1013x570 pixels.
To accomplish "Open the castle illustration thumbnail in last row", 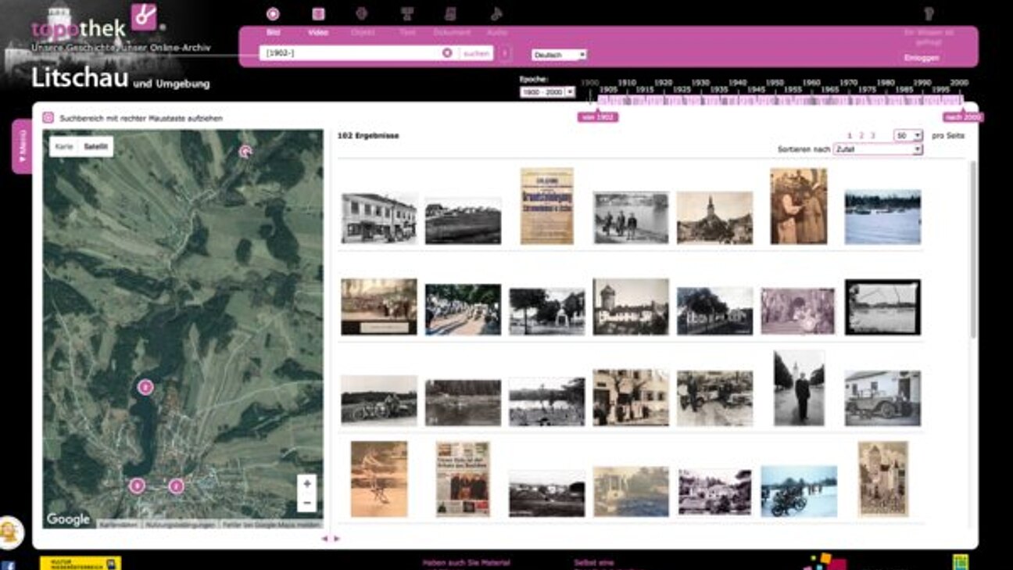I will pyautogui.click(x=883, y=479).
